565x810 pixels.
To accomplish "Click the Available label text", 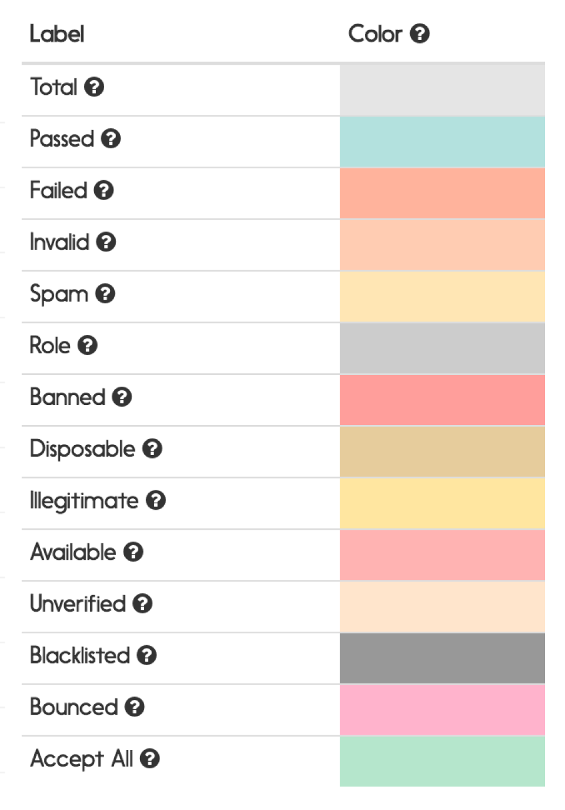I will tap(74, 552).
